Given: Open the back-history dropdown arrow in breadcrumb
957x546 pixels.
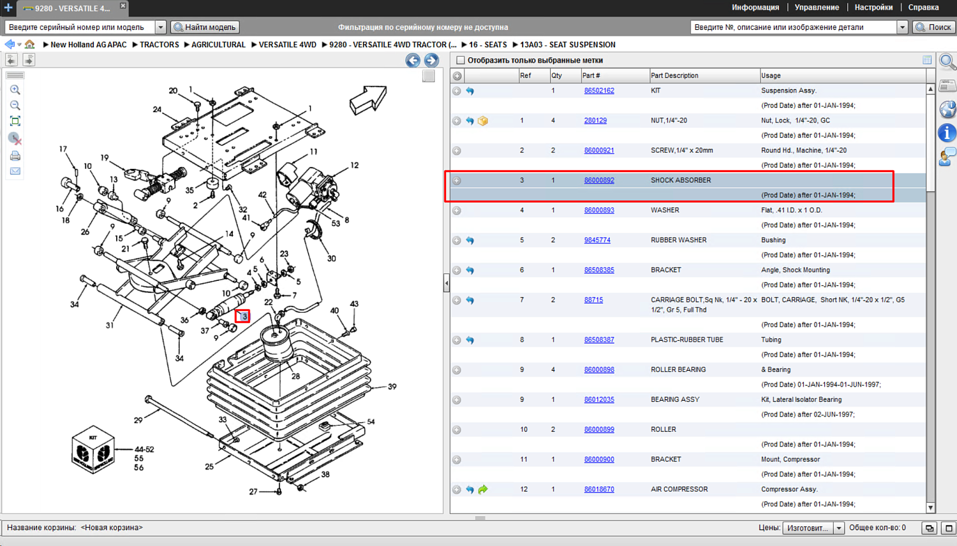Looking at the screenshot, I should tap(19, 45).
